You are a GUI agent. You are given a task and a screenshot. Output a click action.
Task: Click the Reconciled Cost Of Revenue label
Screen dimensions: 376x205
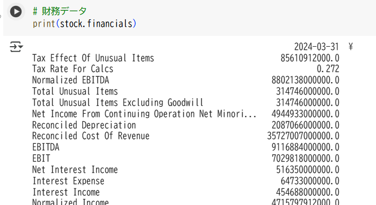click(91, 136)
